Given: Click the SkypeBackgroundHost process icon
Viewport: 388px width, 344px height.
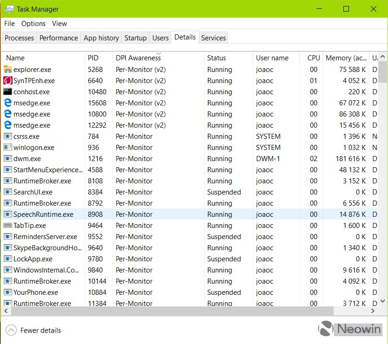Looking at the screenshot, I should [8, 247].
